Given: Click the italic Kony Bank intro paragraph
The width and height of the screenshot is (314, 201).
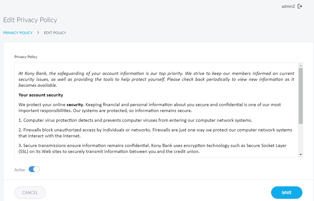Looking at the screenshot, I should pos(156,79).
